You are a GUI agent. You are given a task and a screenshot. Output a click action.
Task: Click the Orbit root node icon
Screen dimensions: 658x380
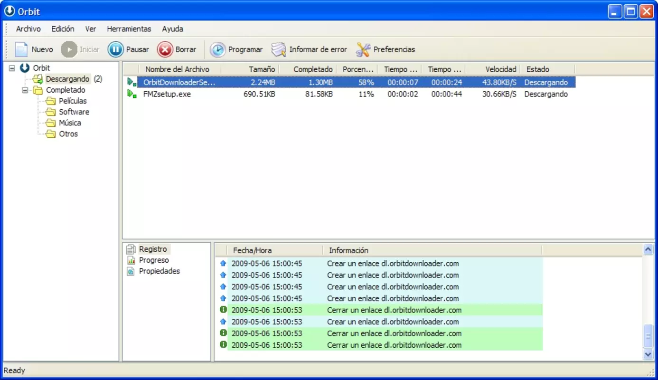click(x=25, y=68)
